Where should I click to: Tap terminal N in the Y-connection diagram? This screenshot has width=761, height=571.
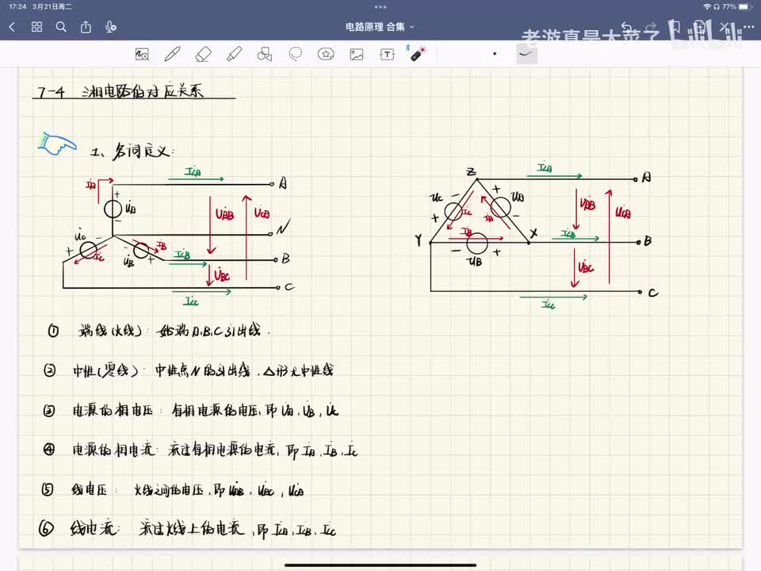click(x=283, y=228)
